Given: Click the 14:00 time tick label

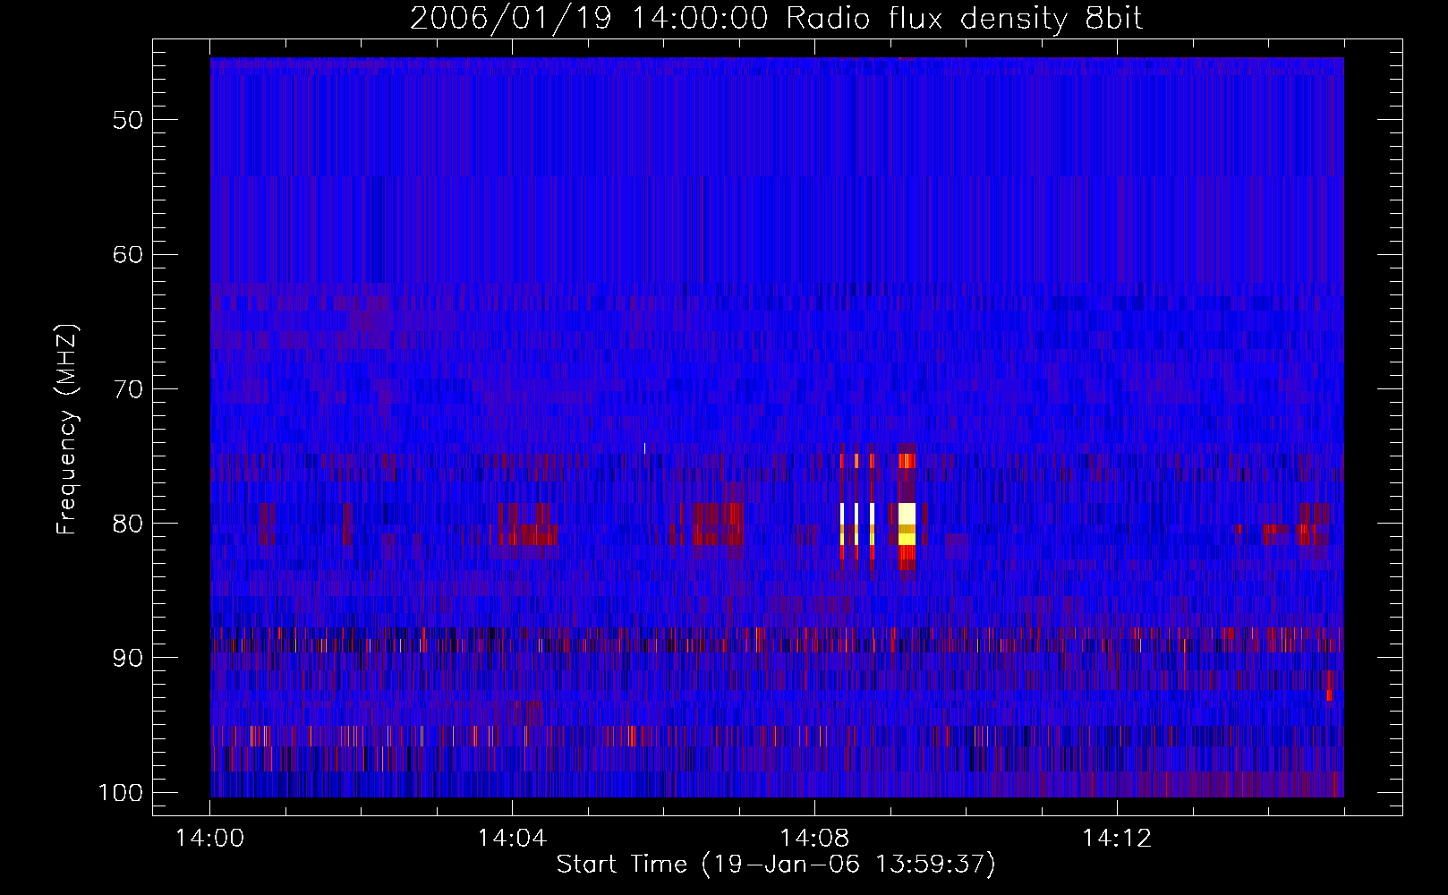Looking at the screenshot, I should click(x=210, y=839).
